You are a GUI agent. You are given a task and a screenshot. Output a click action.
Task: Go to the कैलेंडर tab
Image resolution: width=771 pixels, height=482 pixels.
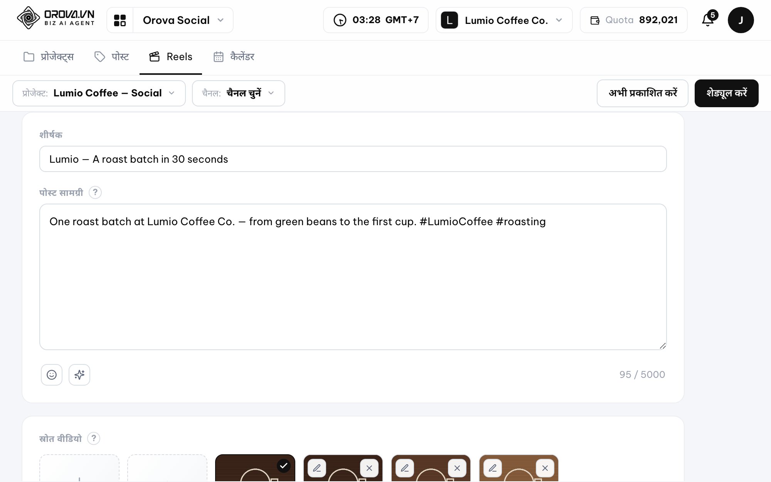(234, 57)
